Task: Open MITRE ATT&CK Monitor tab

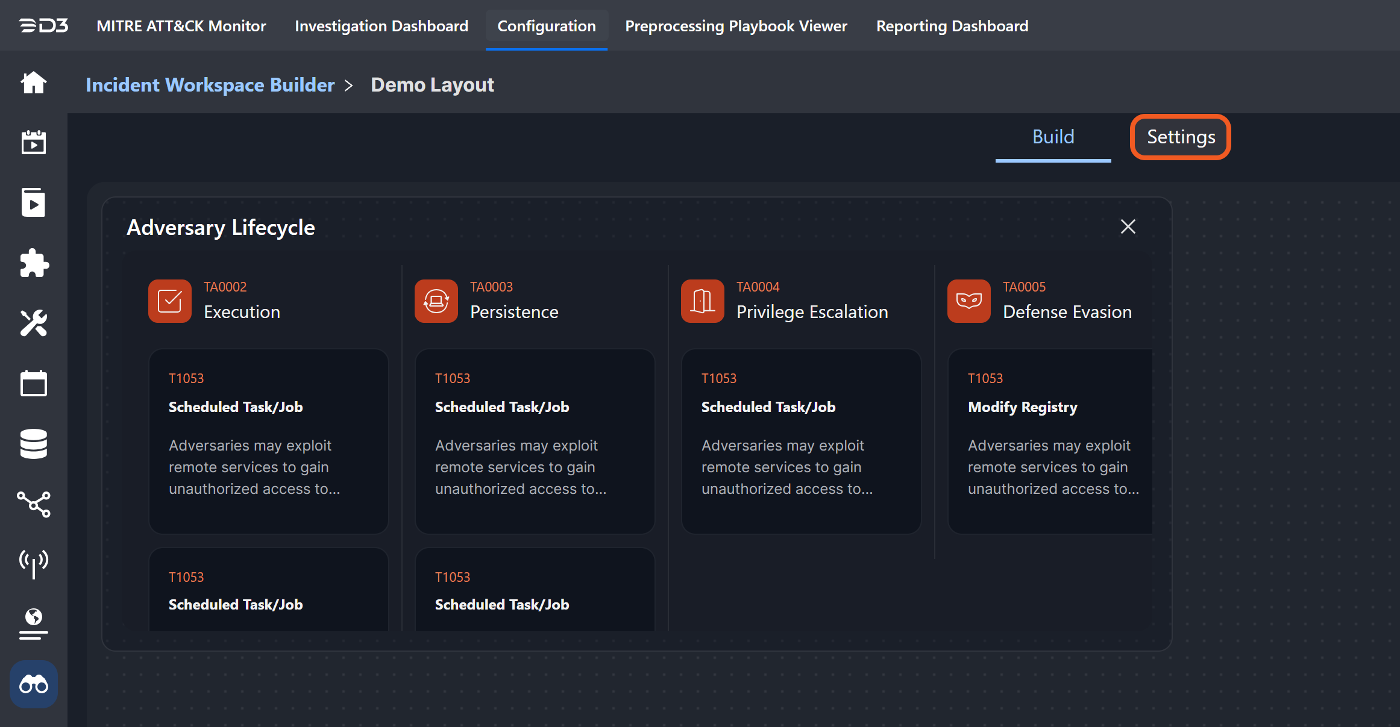Action: [181, 26]
